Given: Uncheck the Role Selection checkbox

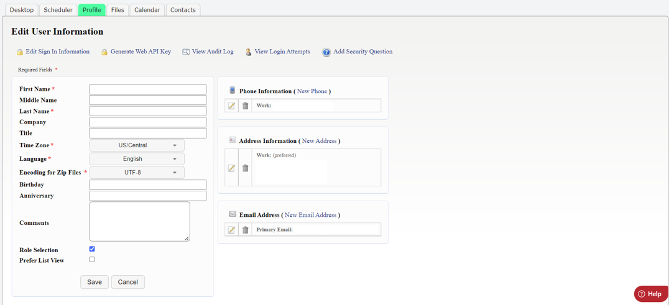Looking at the screenshot, I should pos(92,248).
